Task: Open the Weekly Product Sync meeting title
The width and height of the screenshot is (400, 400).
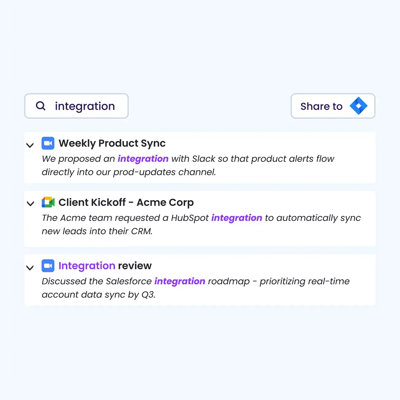Action: coord(112,143)
